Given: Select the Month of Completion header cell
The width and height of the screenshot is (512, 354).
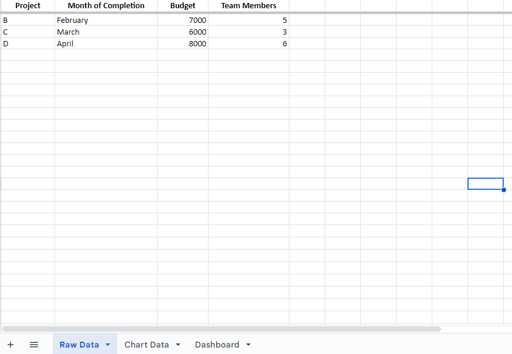Looking at the screenshot, I should point(106,6).
